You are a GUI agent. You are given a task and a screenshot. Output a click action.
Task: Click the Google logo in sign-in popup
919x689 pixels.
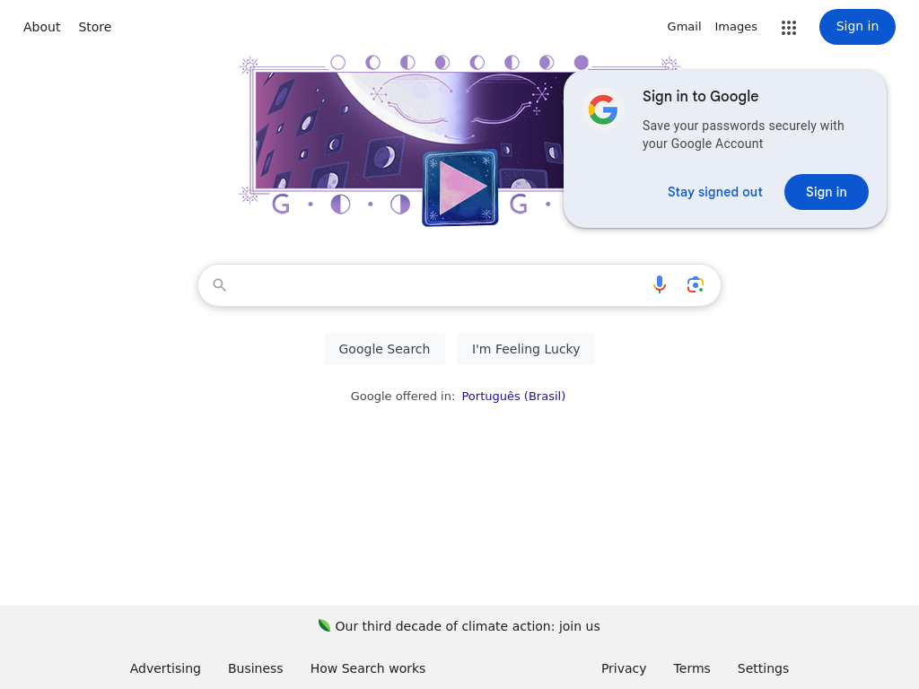tap(603, 110)
